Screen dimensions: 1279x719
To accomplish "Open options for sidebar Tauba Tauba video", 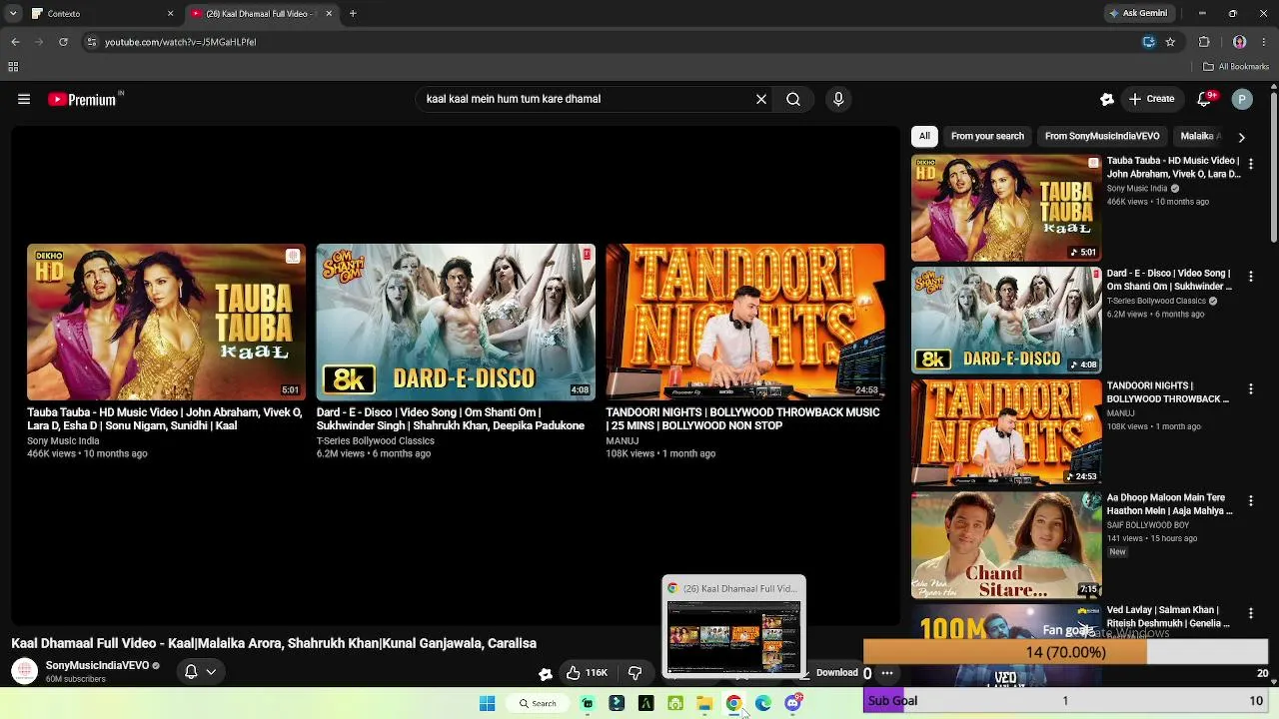I will [x=1250, y=164].
